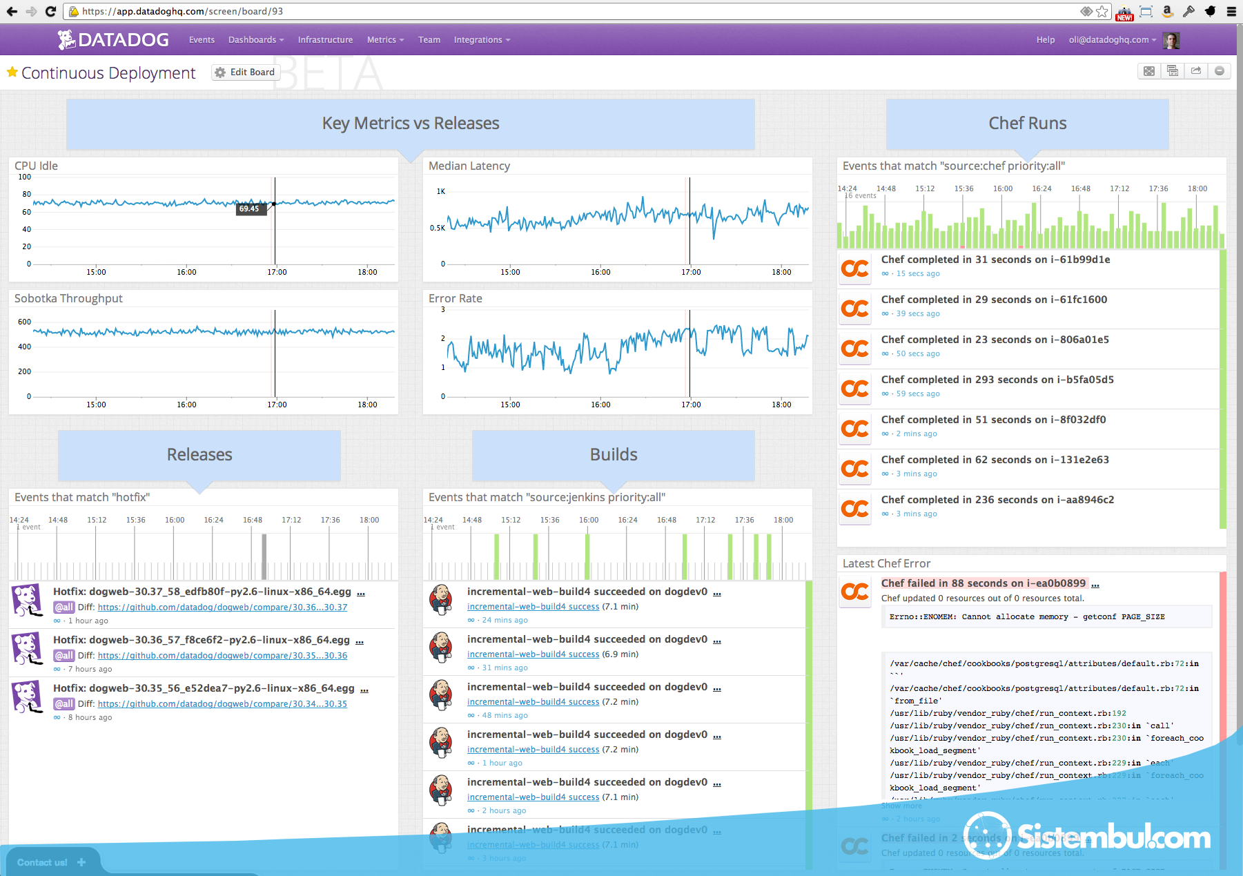Click the key extension icon

(x=1188, y=11)
